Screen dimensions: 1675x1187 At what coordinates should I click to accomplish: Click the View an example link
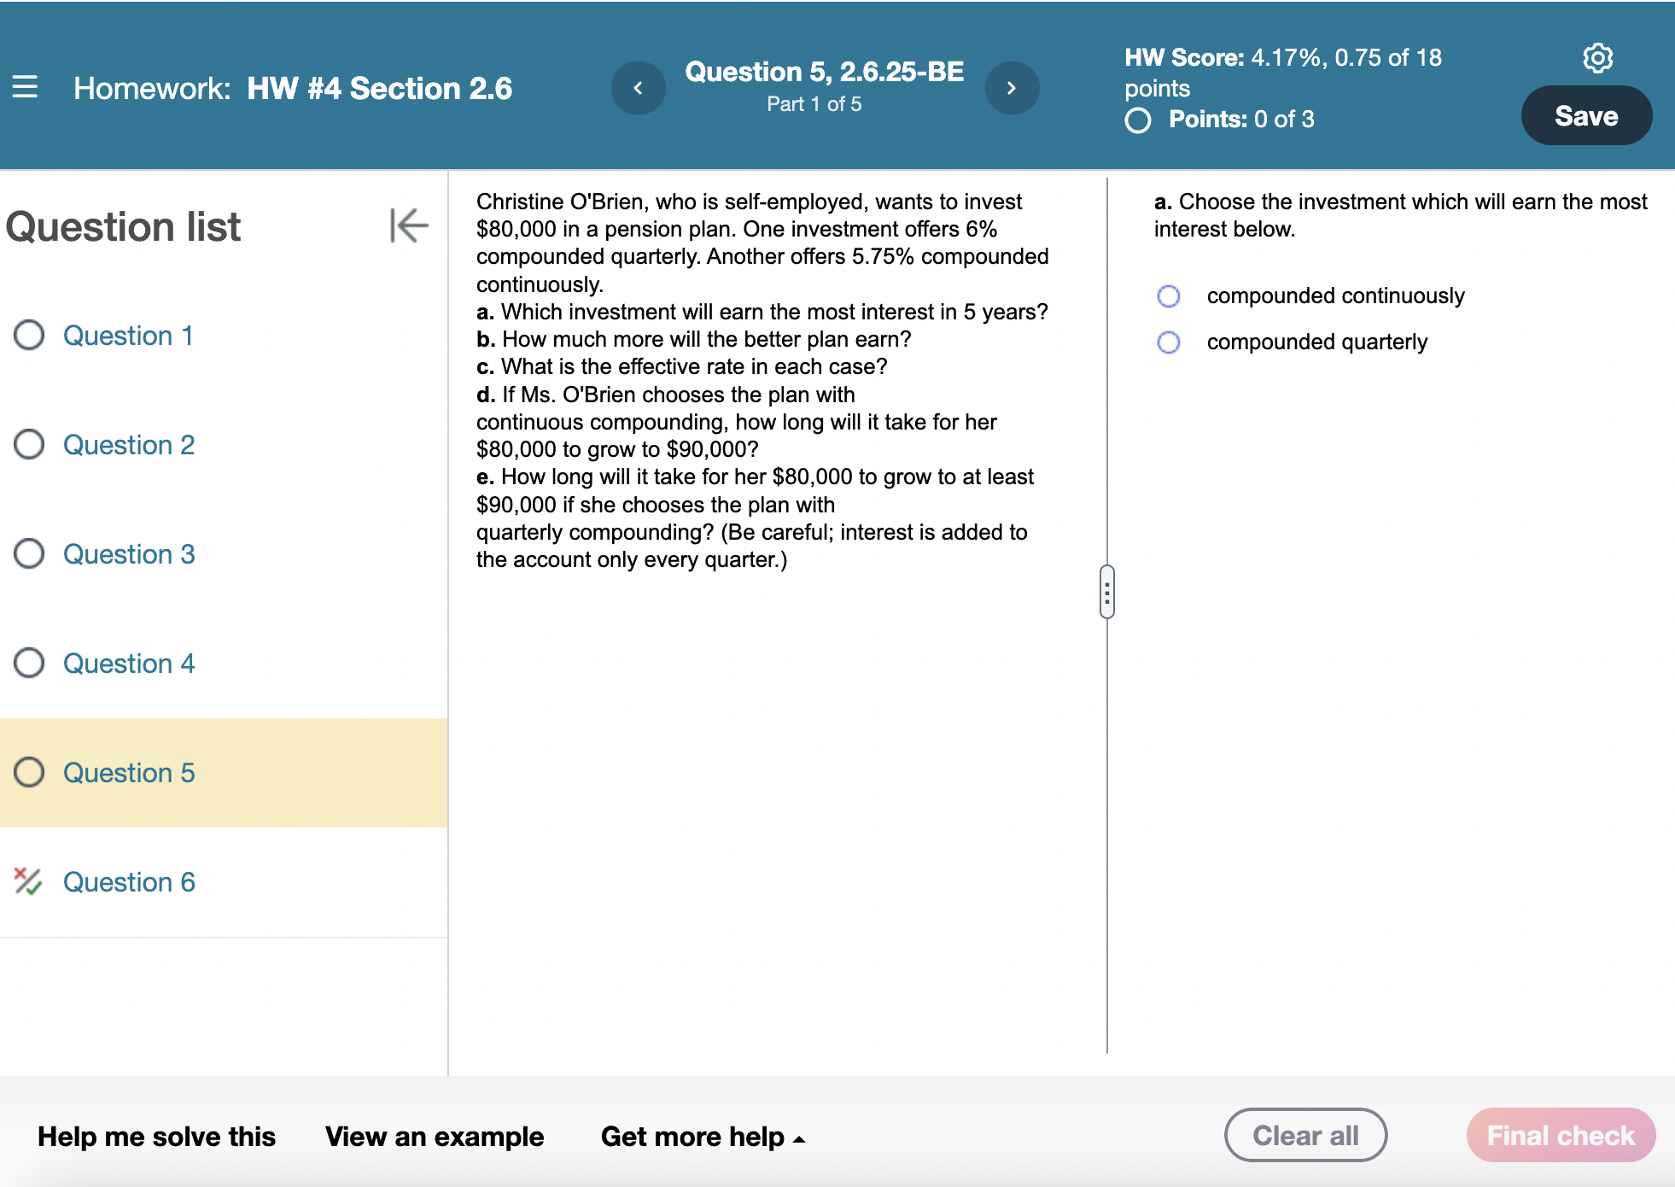434,1136
